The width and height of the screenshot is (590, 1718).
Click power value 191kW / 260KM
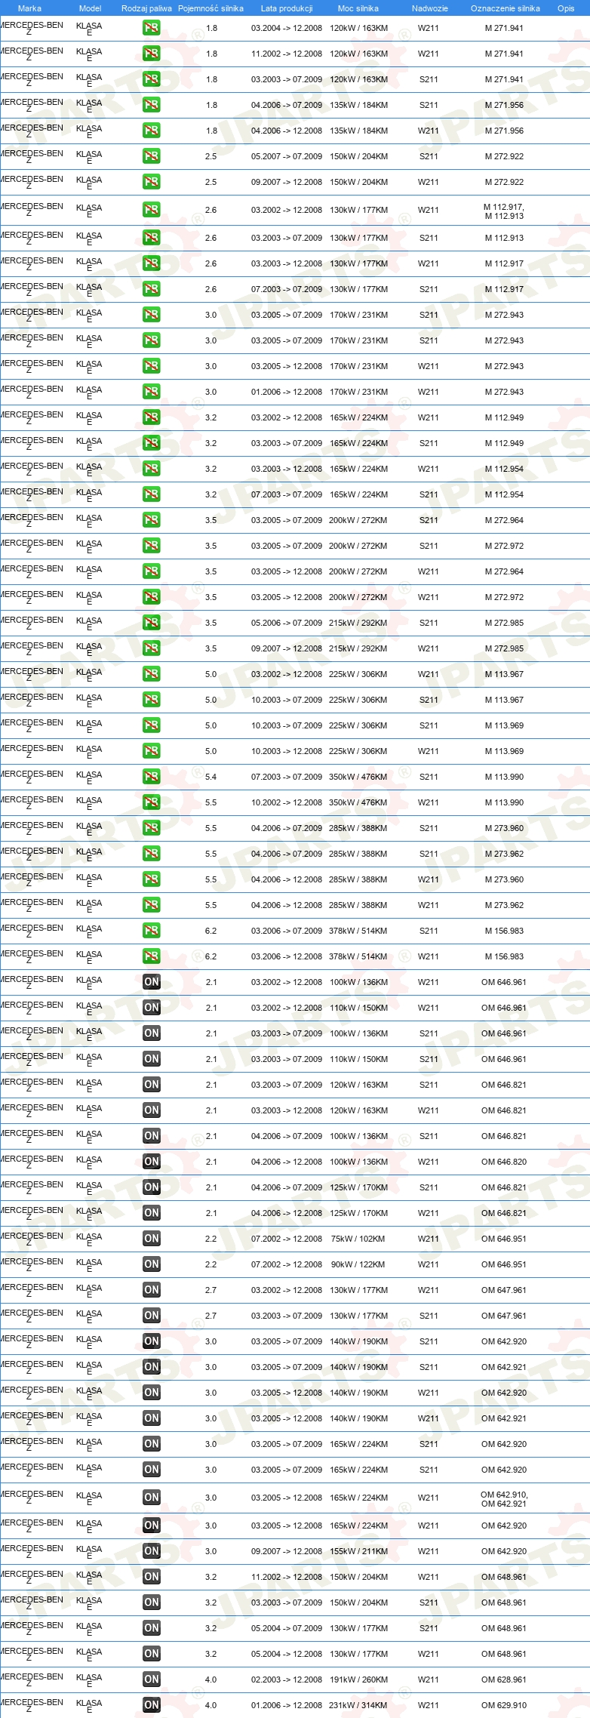coord(358,1680)
